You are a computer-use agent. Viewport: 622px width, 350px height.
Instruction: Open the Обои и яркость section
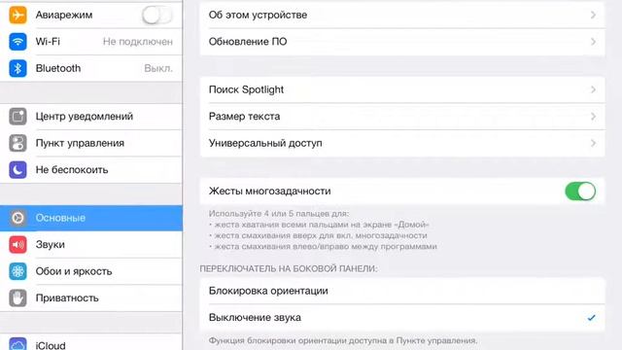click(91, 271)
